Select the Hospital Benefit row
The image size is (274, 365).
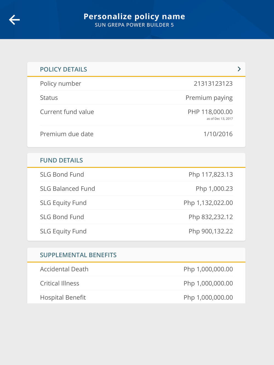click(136, 297)
